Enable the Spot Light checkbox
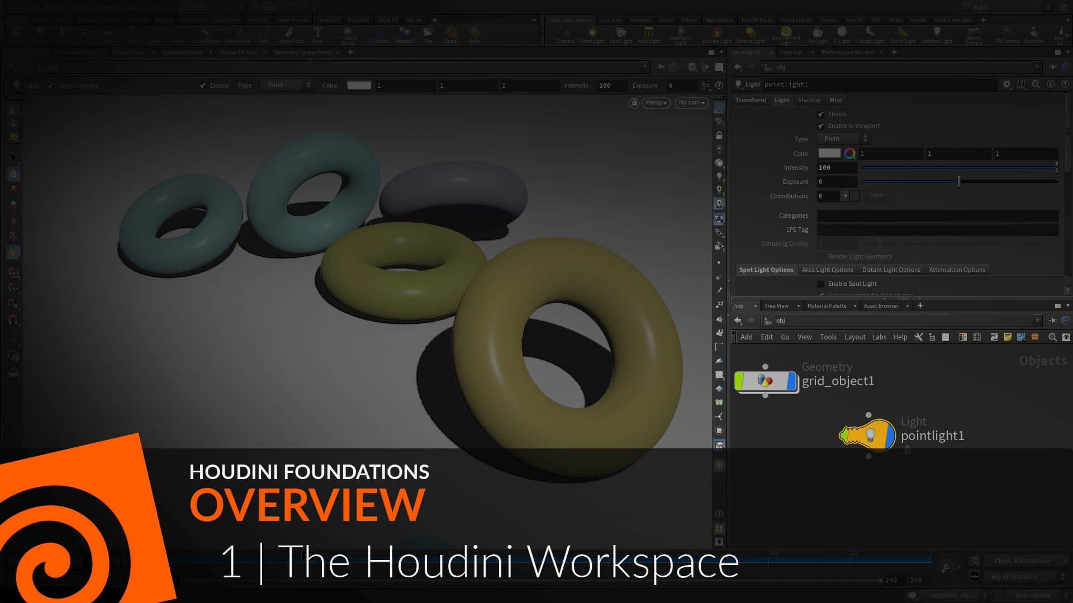The width and height of the screenshot is (1073, 603). 820,284
